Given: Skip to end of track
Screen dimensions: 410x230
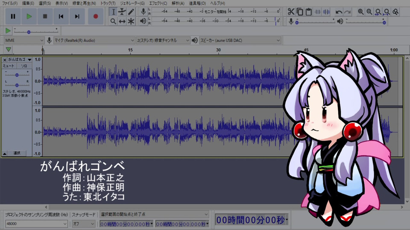Looking at the screenshot, I should click(x=77, y=17).
